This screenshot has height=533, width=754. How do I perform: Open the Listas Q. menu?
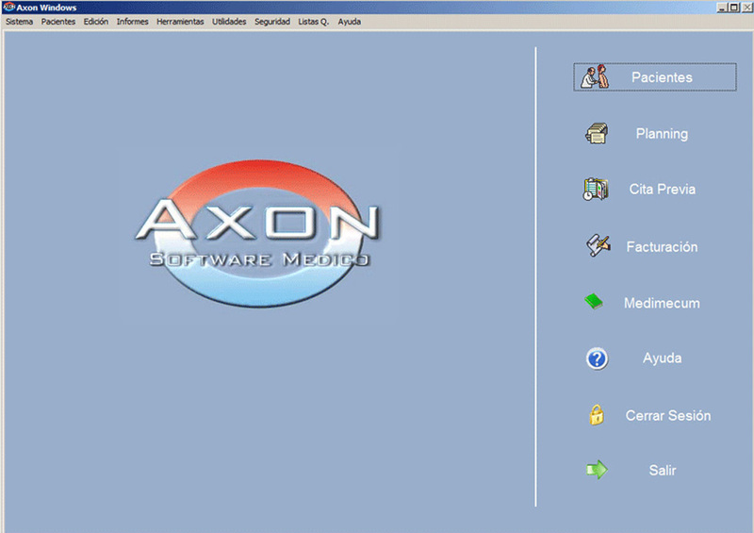pyautogui.click(x=313, y=22)
